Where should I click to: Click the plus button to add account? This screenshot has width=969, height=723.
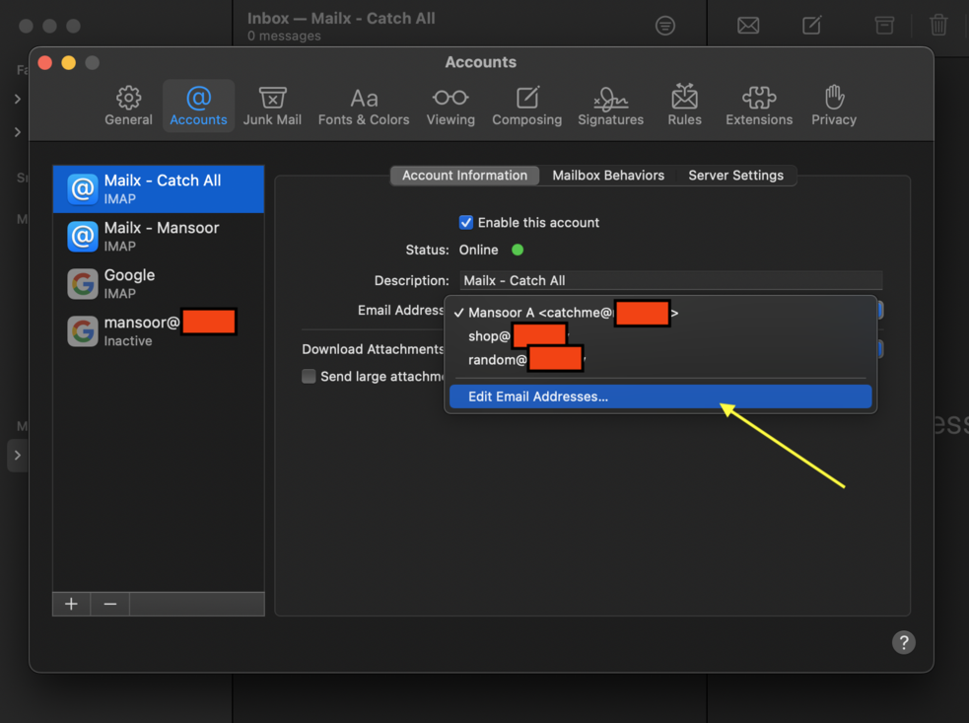tap(72, 604)
